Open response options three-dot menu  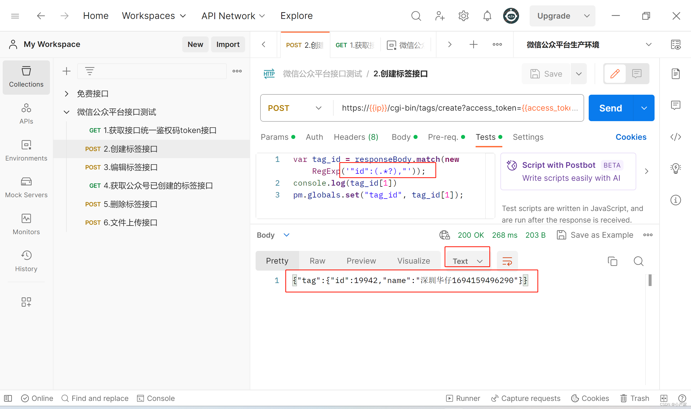point(648,235)
